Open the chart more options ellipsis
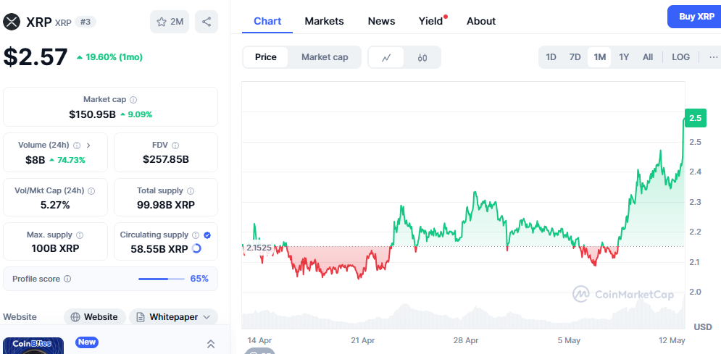The width and height of the screenshot is (721, 354). (x=713, y=57)
